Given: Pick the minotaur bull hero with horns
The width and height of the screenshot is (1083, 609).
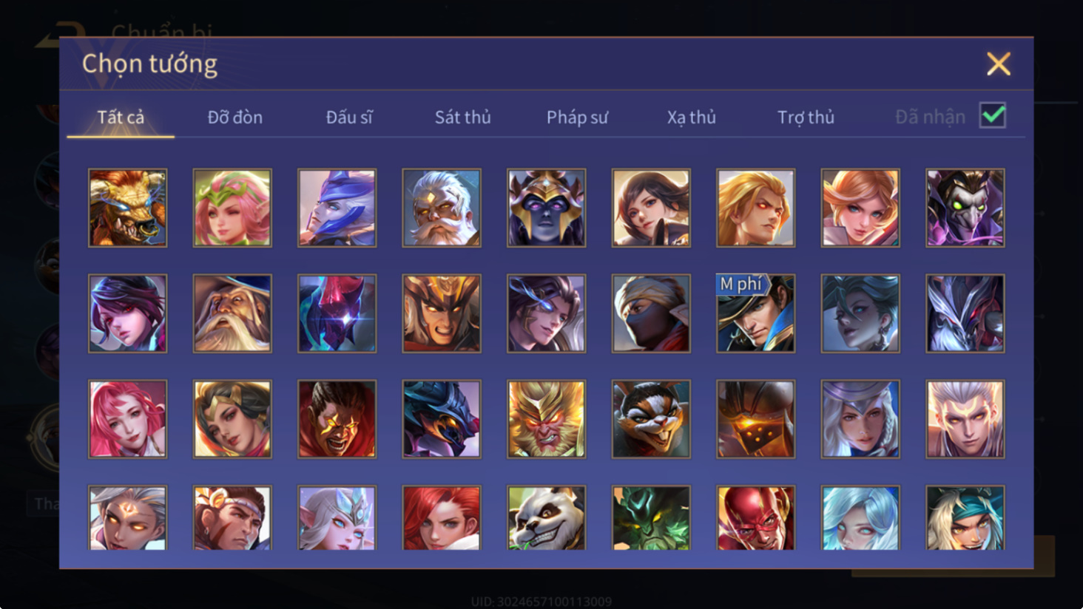Looking at the screenshot, I should (127, 208).
